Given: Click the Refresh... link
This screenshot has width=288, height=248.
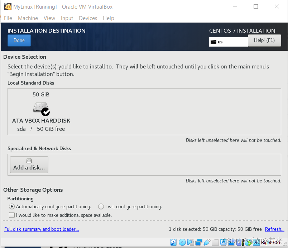Looking at the screenshot, I should click(x=275, y=229).
